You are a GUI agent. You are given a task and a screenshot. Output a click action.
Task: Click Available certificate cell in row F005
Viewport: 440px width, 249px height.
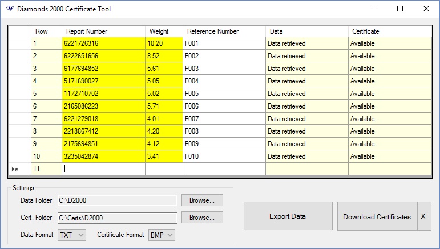[390, 94]
